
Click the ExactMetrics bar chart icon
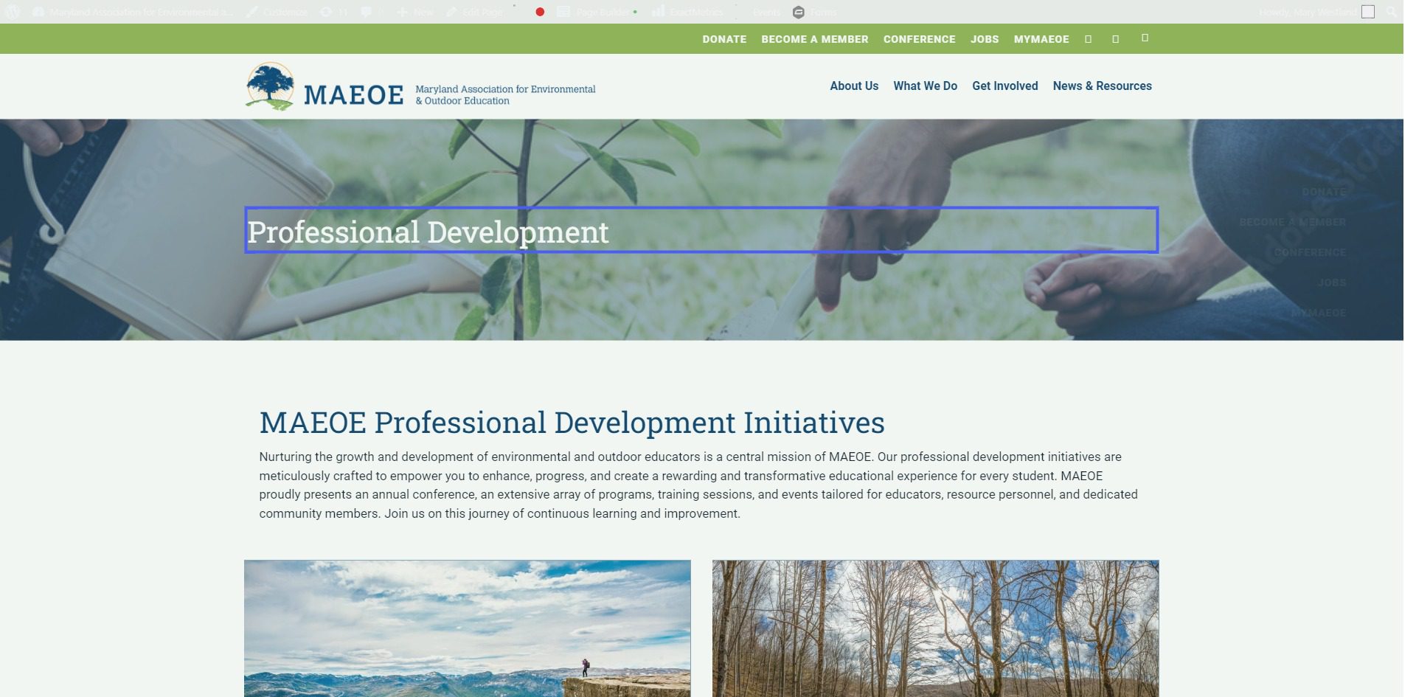point(658,12)
